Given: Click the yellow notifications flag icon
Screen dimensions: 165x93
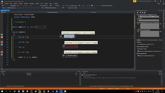Looking at the screenshot, I should 135,1.
